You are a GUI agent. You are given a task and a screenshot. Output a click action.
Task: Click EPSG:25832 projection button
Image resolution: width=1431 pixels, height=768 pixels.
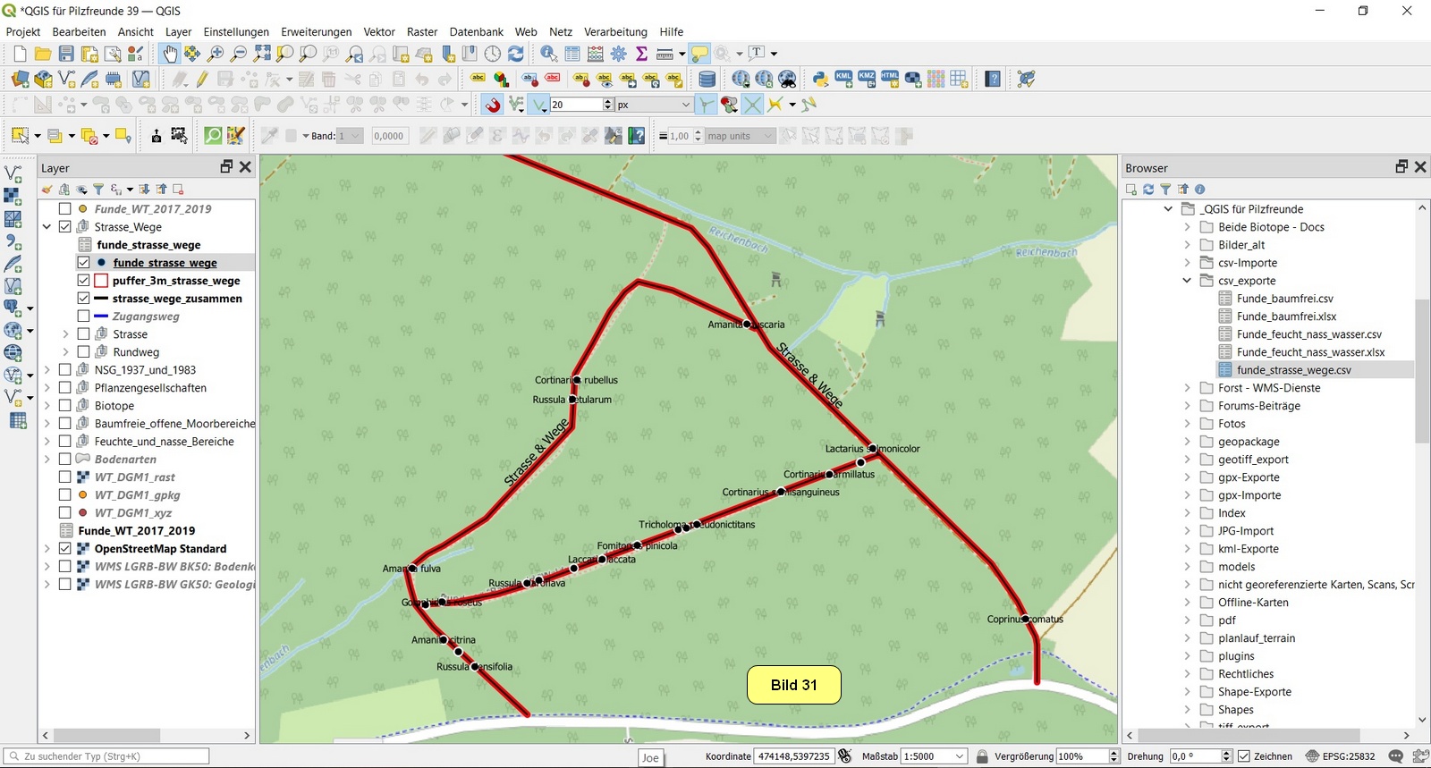coord(1340,756)
